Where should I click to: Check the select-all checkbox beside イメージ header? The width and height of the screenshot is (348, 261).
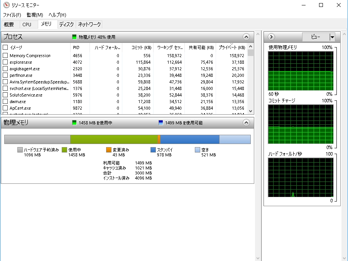(x=5, y=47)
